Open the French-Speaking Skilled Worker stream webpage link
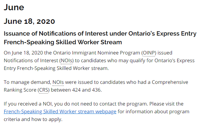 point(60,111)
